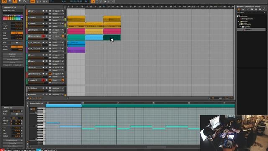
Task: Solo the Audio 2 track
Action: point(46,17)
